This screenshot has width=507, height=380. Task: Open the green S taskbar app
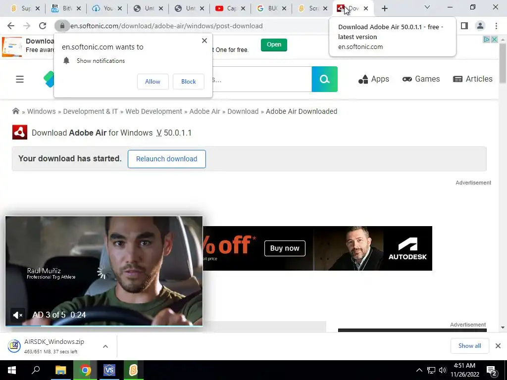pyautogui.click(x=133, y=370)
